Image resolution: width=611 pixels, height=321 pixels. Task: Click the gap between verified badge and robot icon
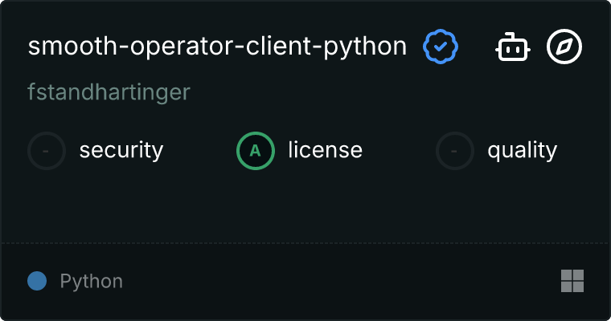[x=476, y=47]
